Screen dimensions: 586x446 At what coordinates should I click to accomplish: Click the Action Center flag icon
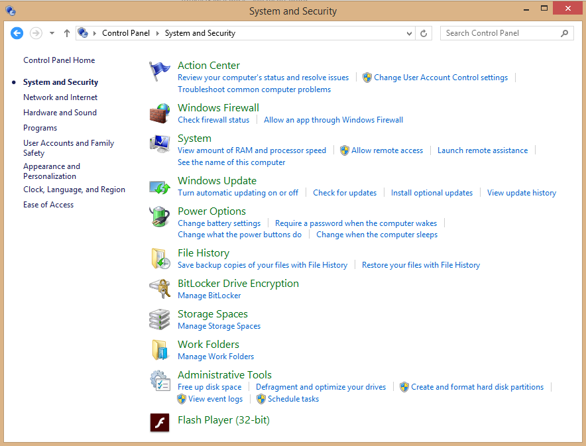[x=160, y=71]
